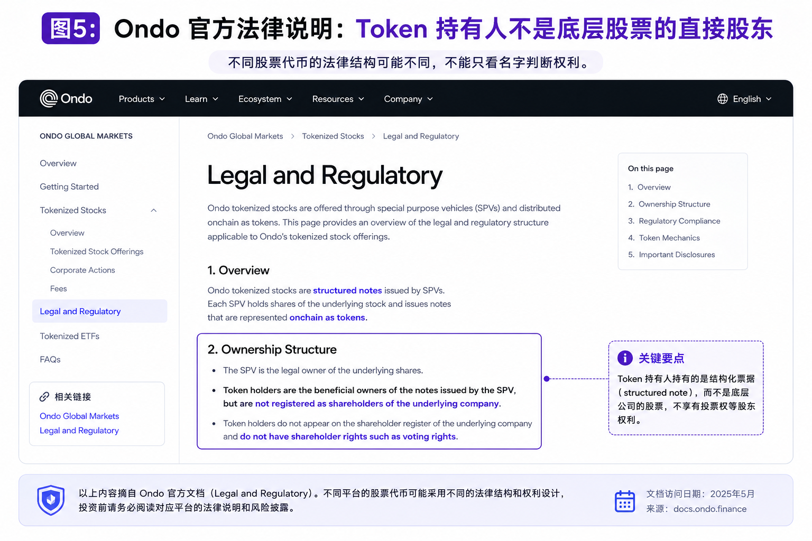
Task: Click the Legal and Regulatory breadcrumb
Action: [421, 136]
